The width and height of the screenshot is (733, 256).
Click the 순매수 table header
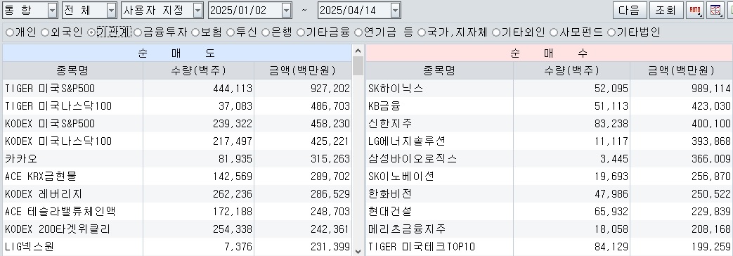pos(550,53)
